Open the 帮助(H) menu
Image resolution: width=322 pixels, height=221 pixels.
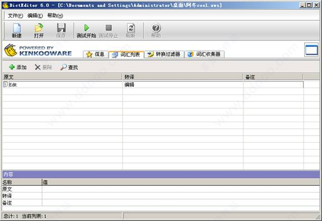(55, 16)
